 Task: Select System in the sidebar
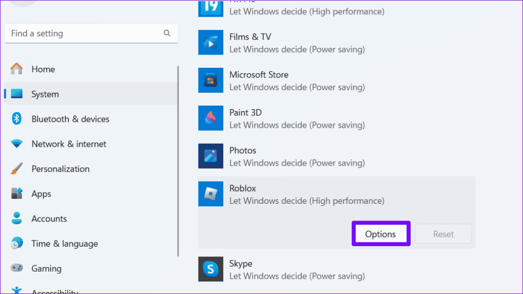click(91, 94)
